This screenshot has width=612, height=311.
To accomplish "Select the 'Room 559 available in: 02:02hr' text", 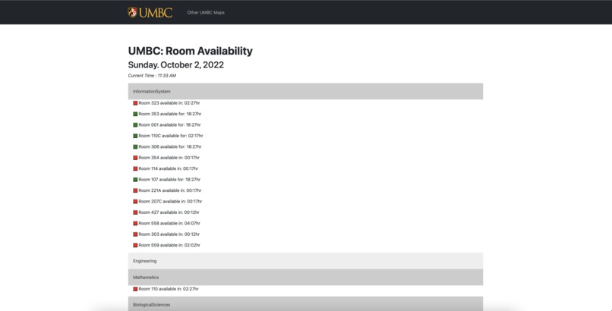I will (169, 245).
